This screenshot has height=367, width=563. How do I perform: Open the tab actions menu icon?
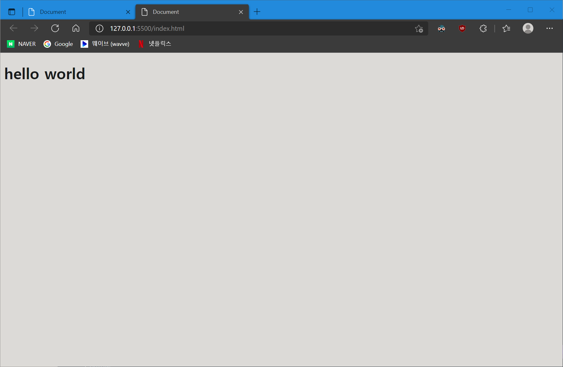[12, 12]
